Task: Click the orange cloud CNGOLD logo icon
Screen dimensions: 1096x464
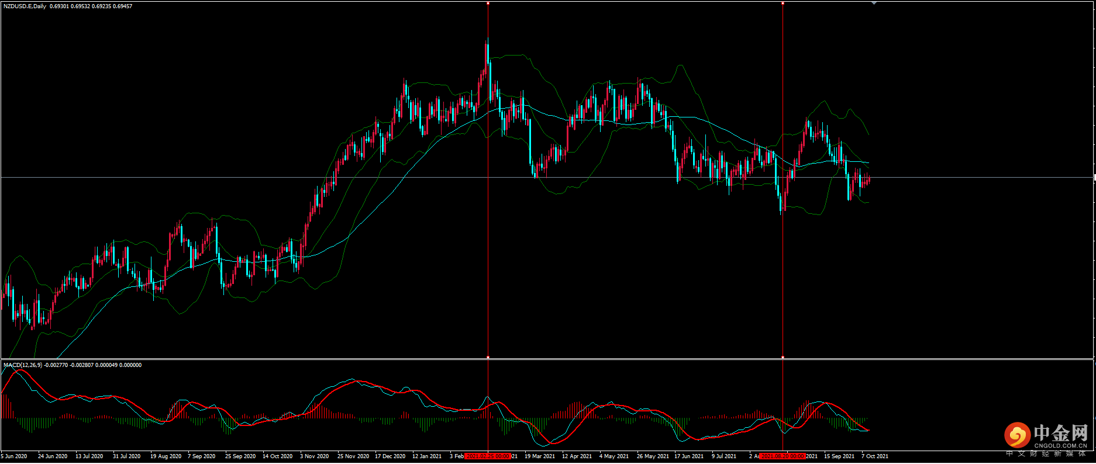Action: 1017,435
